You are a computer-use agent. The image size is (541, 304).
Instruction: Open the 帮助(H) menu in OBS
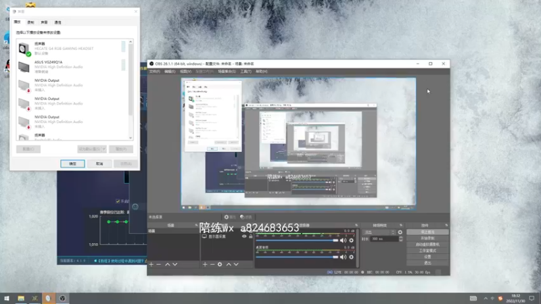[x=262, y=72]
